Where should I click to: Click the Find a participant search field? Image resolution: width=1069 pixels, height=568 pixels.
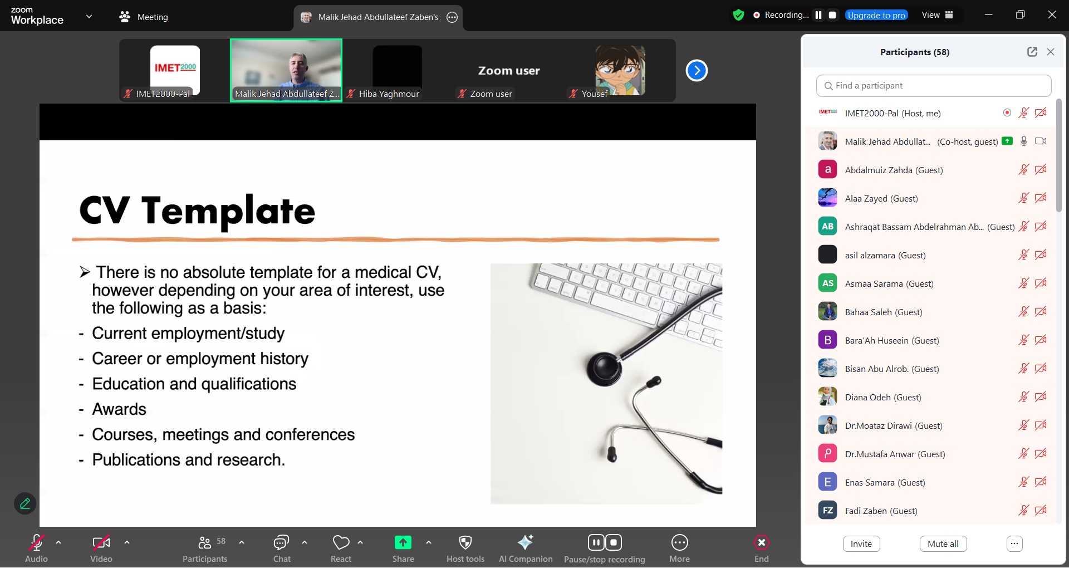tap(934, 86)
